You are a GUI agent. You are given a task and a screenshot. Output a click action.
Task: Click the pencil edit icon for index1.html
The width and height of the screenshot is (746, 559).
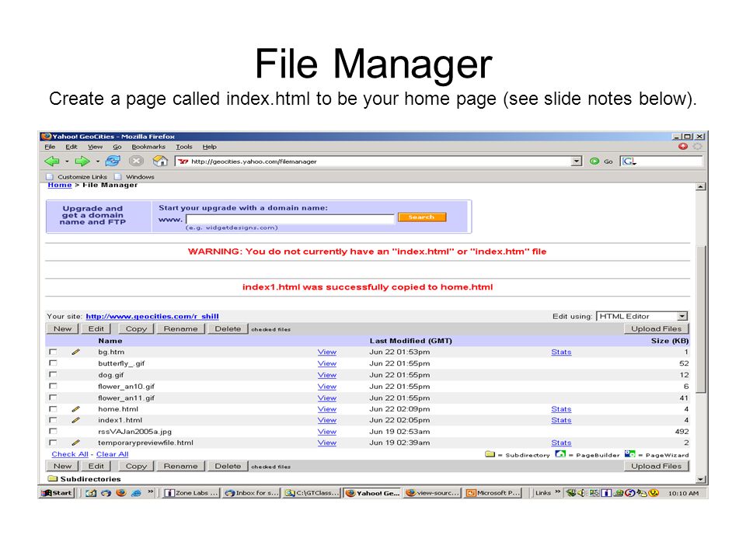pyautogui.click(x=75, y=420)
